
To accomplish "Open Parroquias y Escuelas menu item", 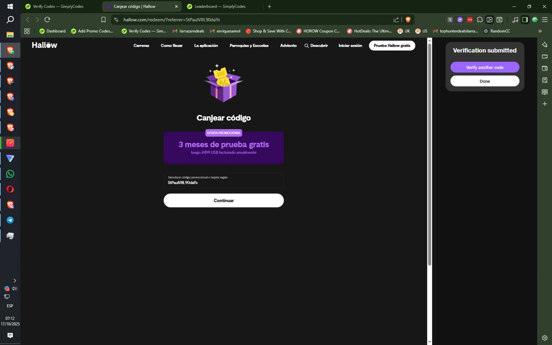I will coord(249,46).
